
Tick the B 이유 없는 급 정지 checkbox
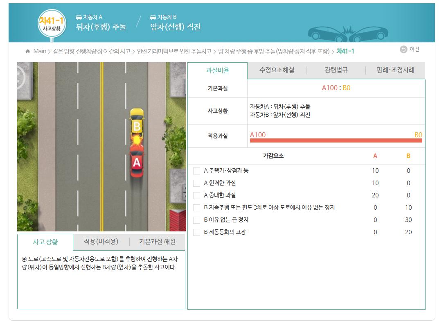[x=197, y=220]
